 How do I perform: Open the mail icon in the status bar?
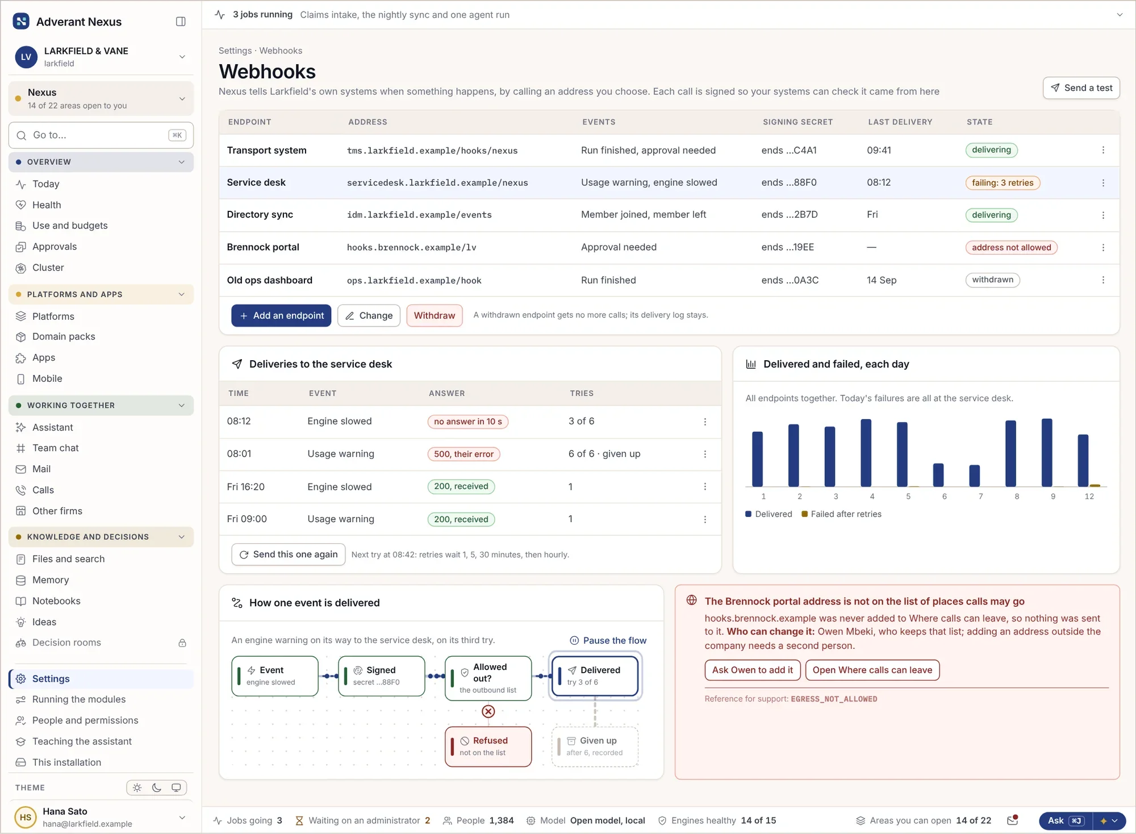tap(1012, 820)
